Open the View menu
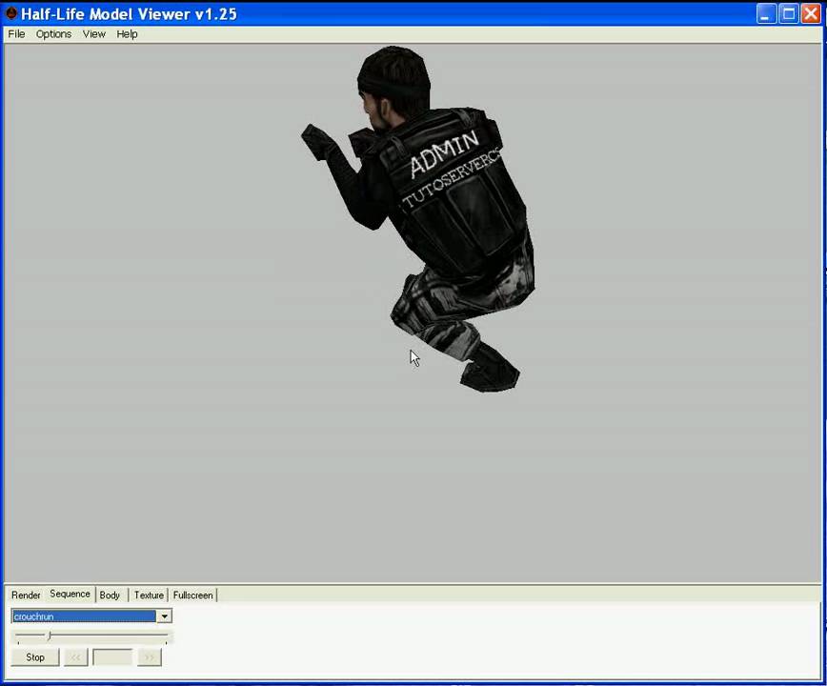This screenshot has height=686, width=827. tap(94, 33)
